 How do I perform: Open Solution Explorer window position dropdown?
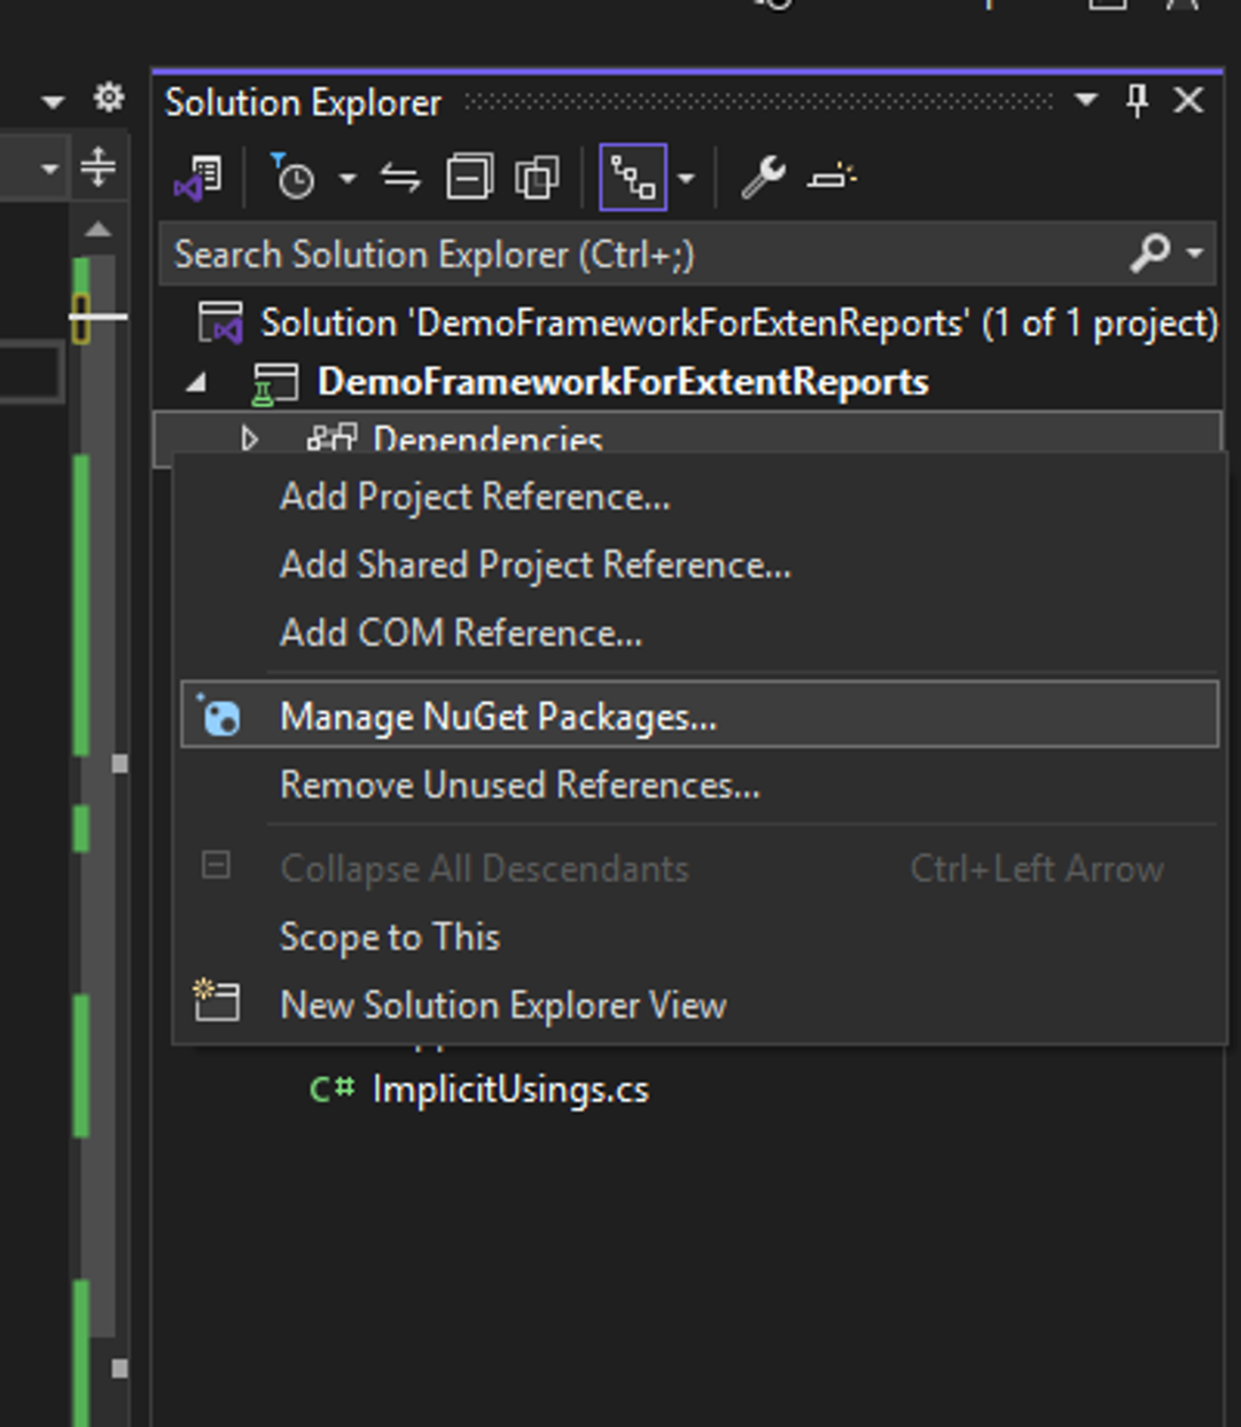click(x=1086, y=100)
